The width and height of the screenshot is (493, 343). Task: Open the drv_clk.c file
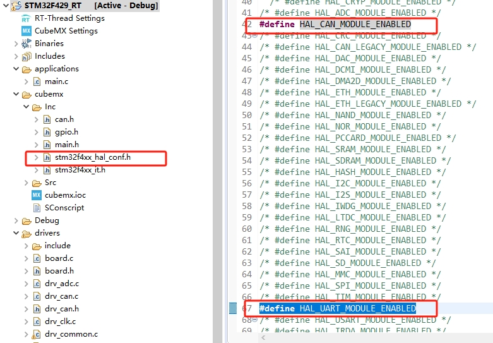60,322
